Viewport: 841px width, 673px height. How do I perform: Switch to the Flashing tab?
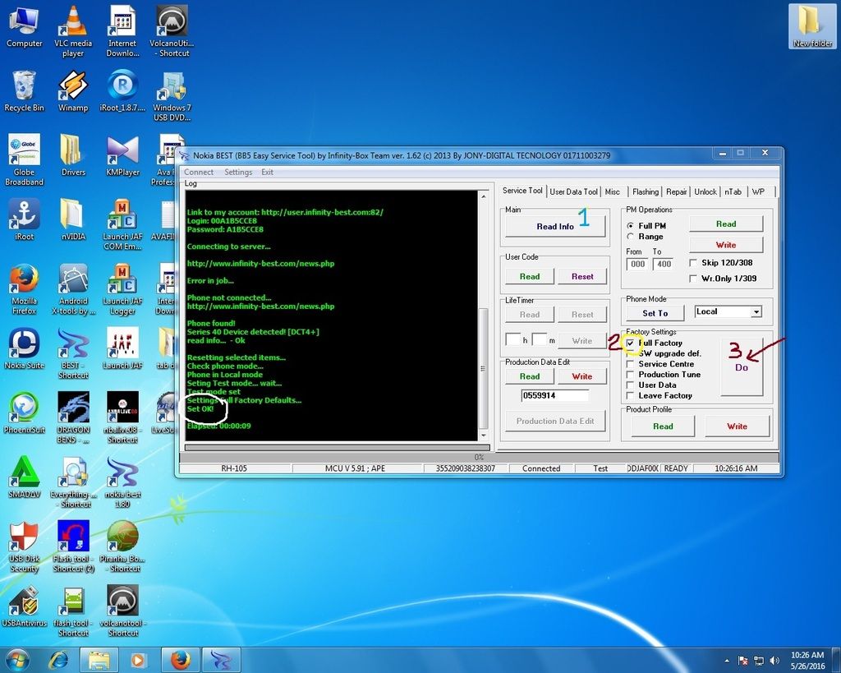(x=645, y=191)
